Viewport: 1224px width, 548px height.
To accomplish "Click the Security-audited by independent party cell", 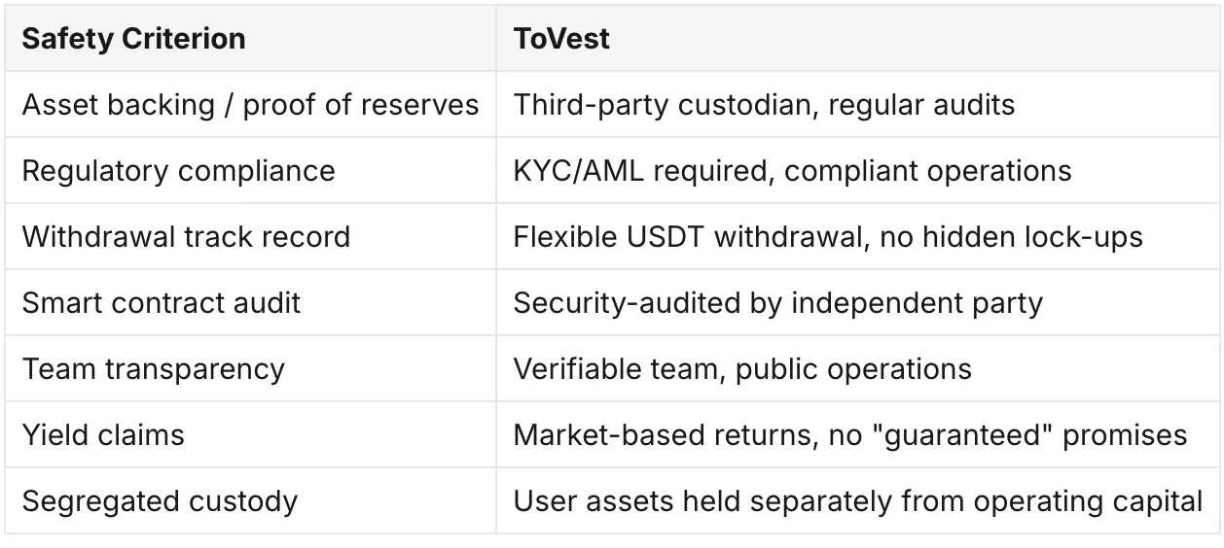I will (856, 302).
